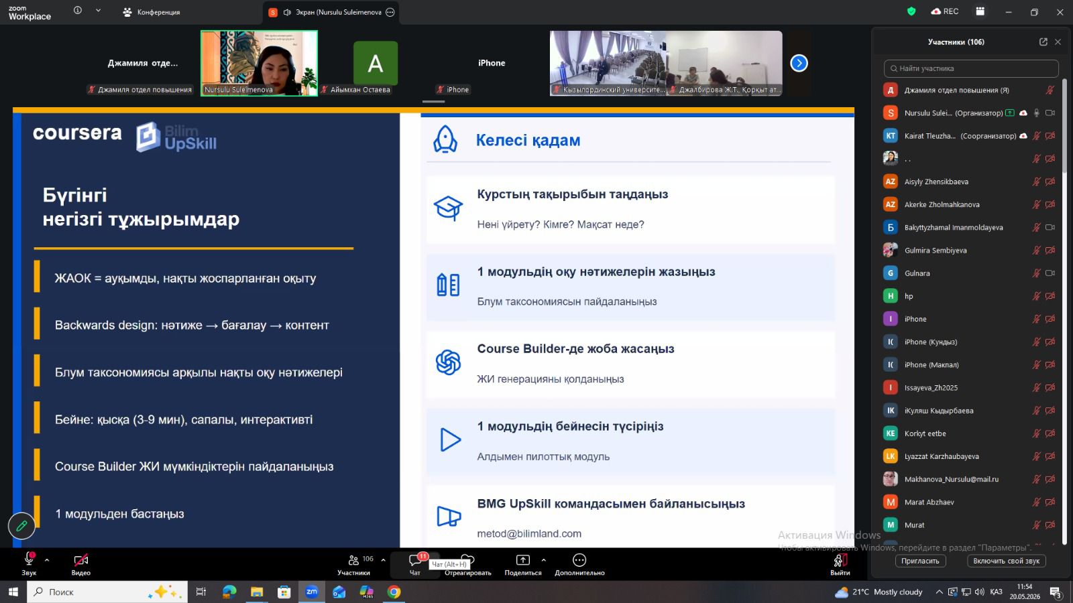Click the Найти участника search field

[x=971, y=68]
